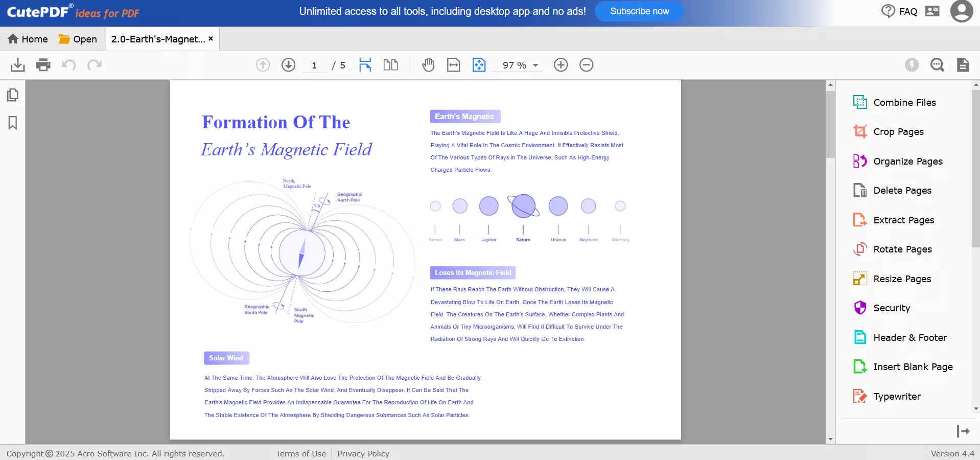
Task: Click the print icon in the toolbar
Action: [x=43, y=65]
